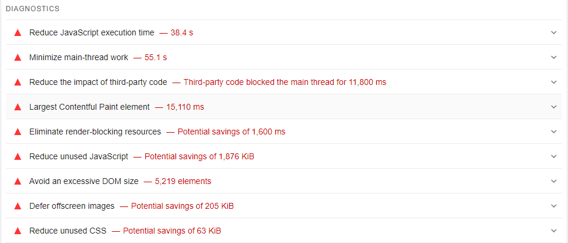Expand third-party code audit using chevron
This screenshot has width=568, height=243.
553,82
